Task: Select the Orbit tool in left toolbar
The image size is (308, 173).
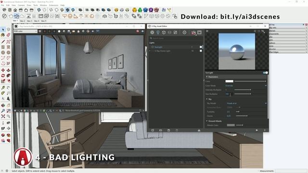Action: tap(3, 105)
